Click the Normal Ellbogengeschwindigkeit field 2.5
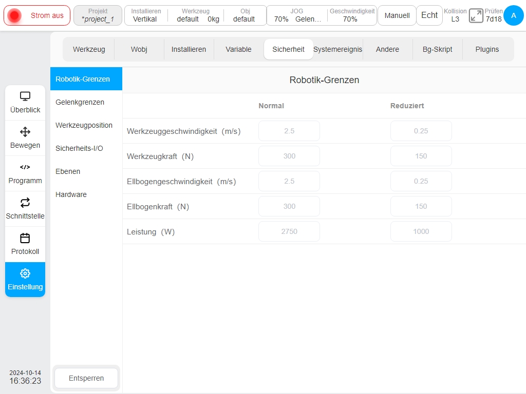Viewport: 526px width, 394px height. [289, 181]
